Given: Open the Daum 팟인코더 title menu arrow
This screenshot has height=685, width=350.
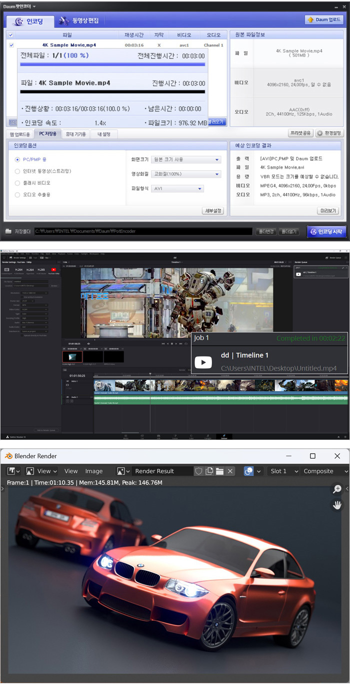Looking at the screenshot, I should click(33, 6).
